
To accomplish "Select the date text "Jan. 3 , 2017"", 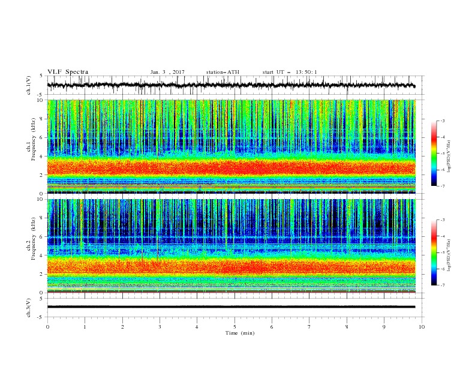I will tap(167, 72).
